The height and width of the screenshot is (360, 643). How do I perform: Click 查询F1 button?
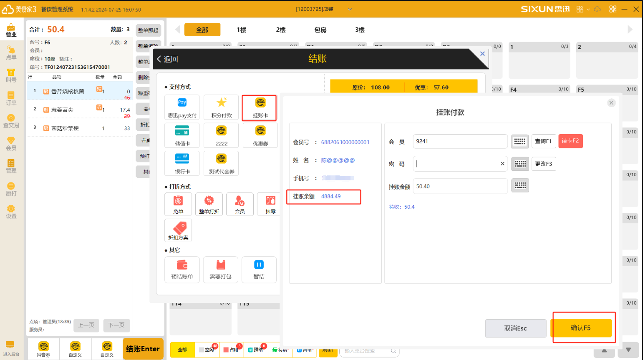pyautogui.click(x=543, y=141)
